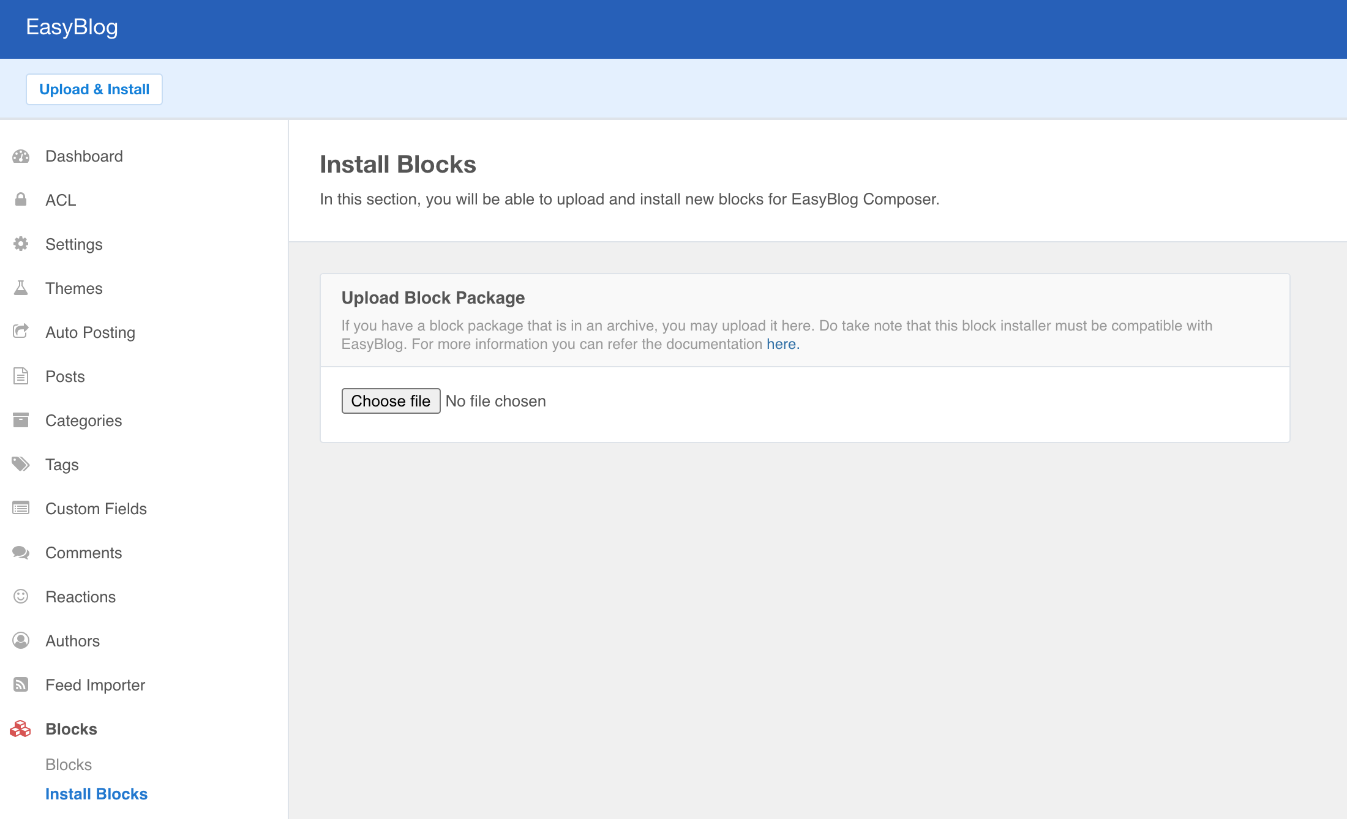
Task: Click the Choose file button
Action: click(x=391, y=401)
